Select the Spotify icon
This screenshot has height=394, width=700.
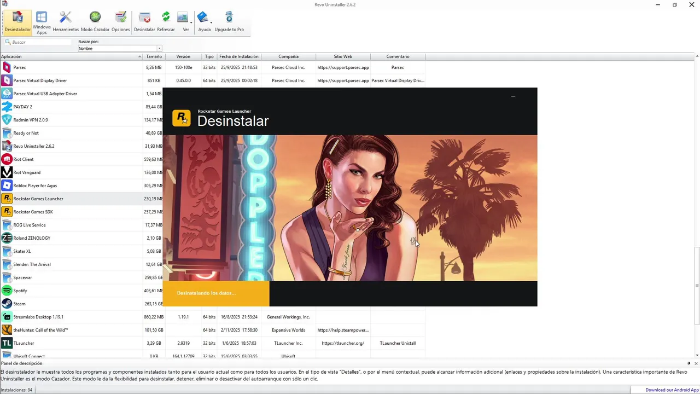(7, 291)
